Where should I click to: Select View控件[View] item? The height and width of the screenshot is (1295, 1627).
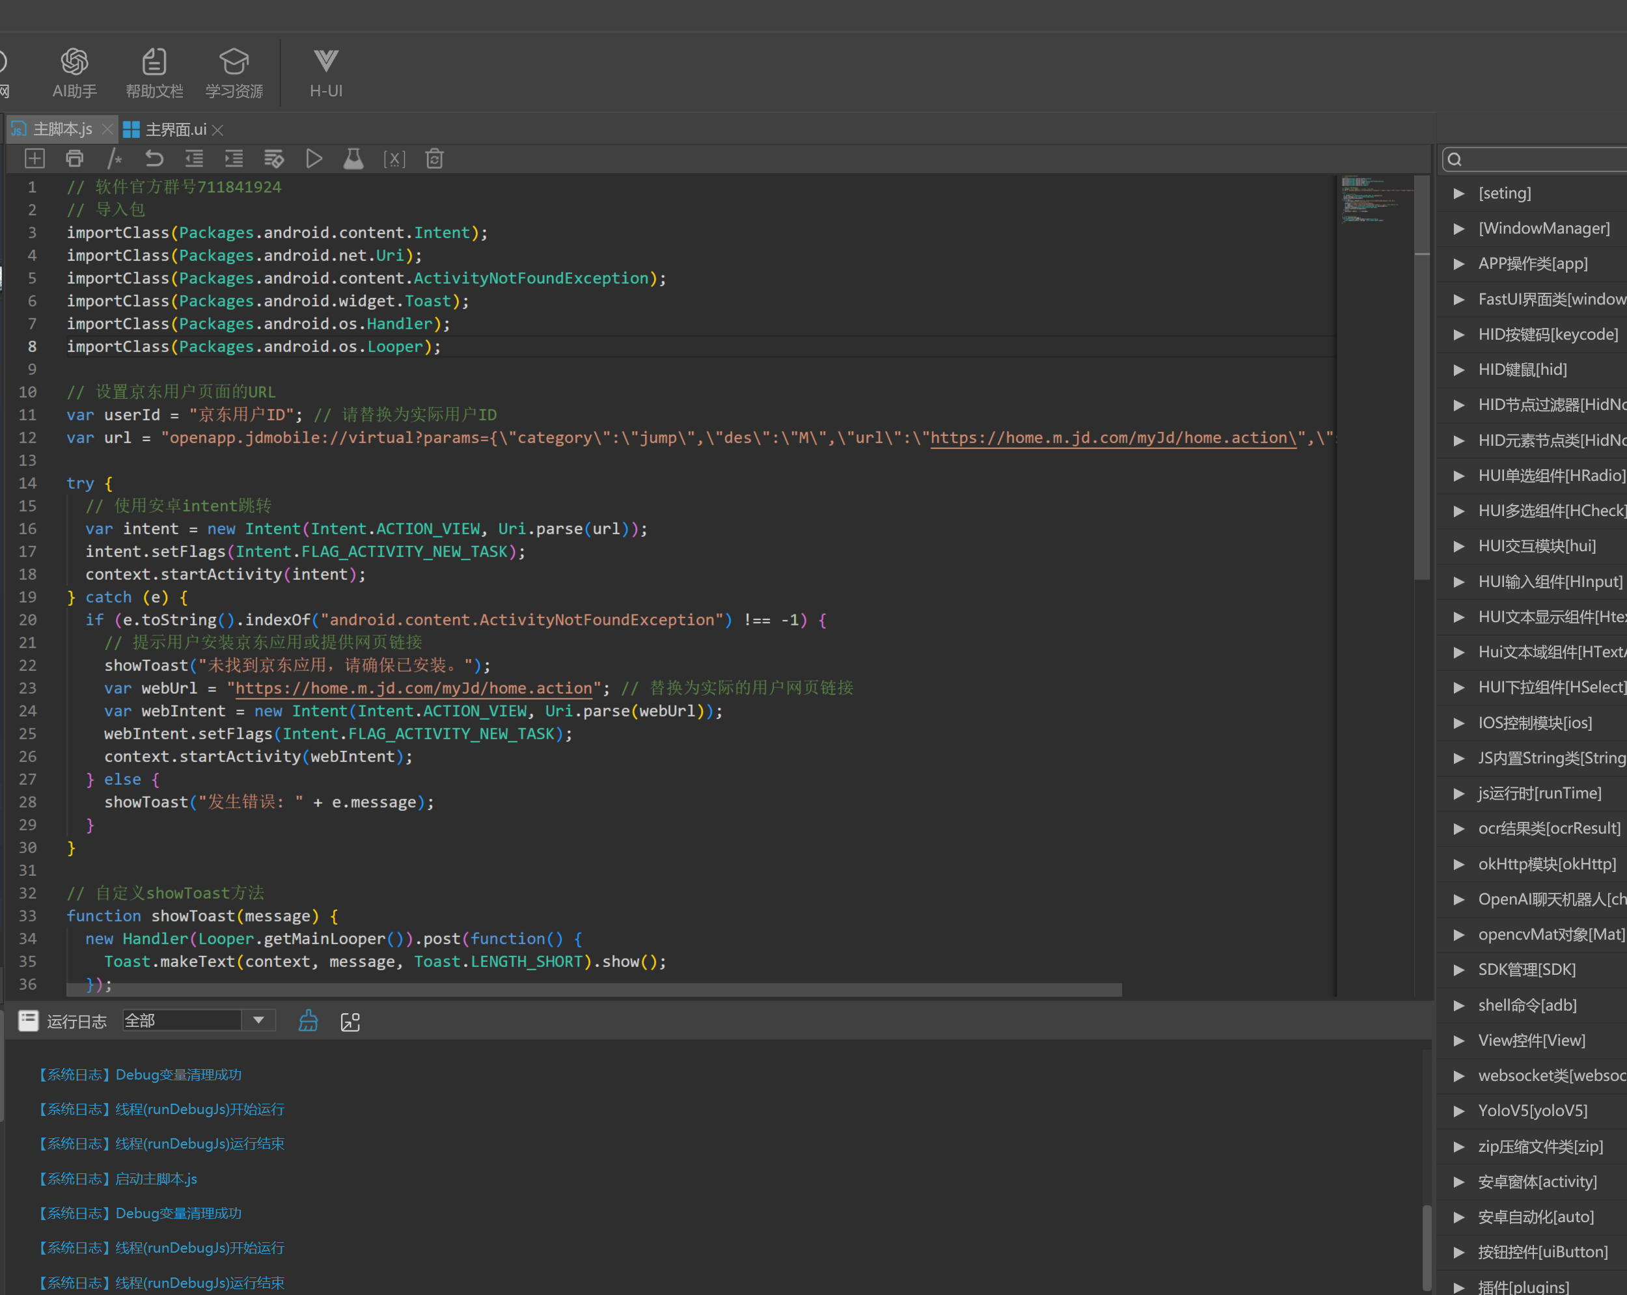(1531, 1041)
